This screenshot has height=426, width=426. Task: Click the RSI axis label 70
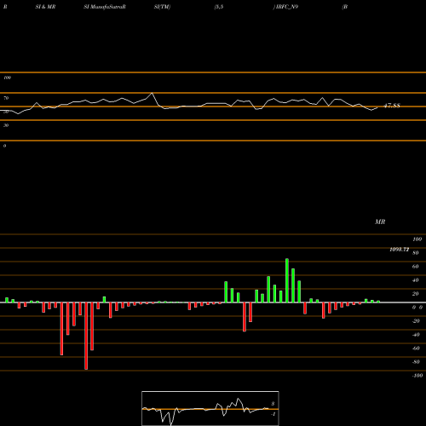6,98
